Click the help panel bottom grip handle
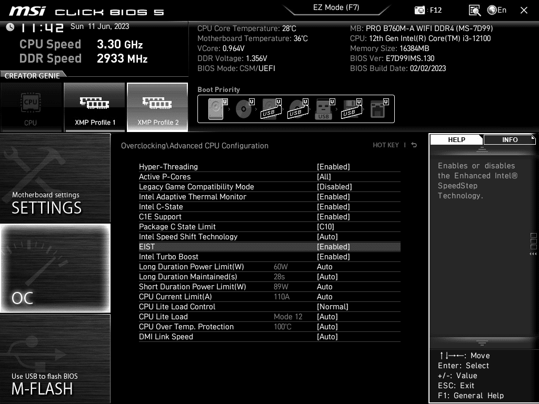539x404 pixels. [x=482, y=342]
